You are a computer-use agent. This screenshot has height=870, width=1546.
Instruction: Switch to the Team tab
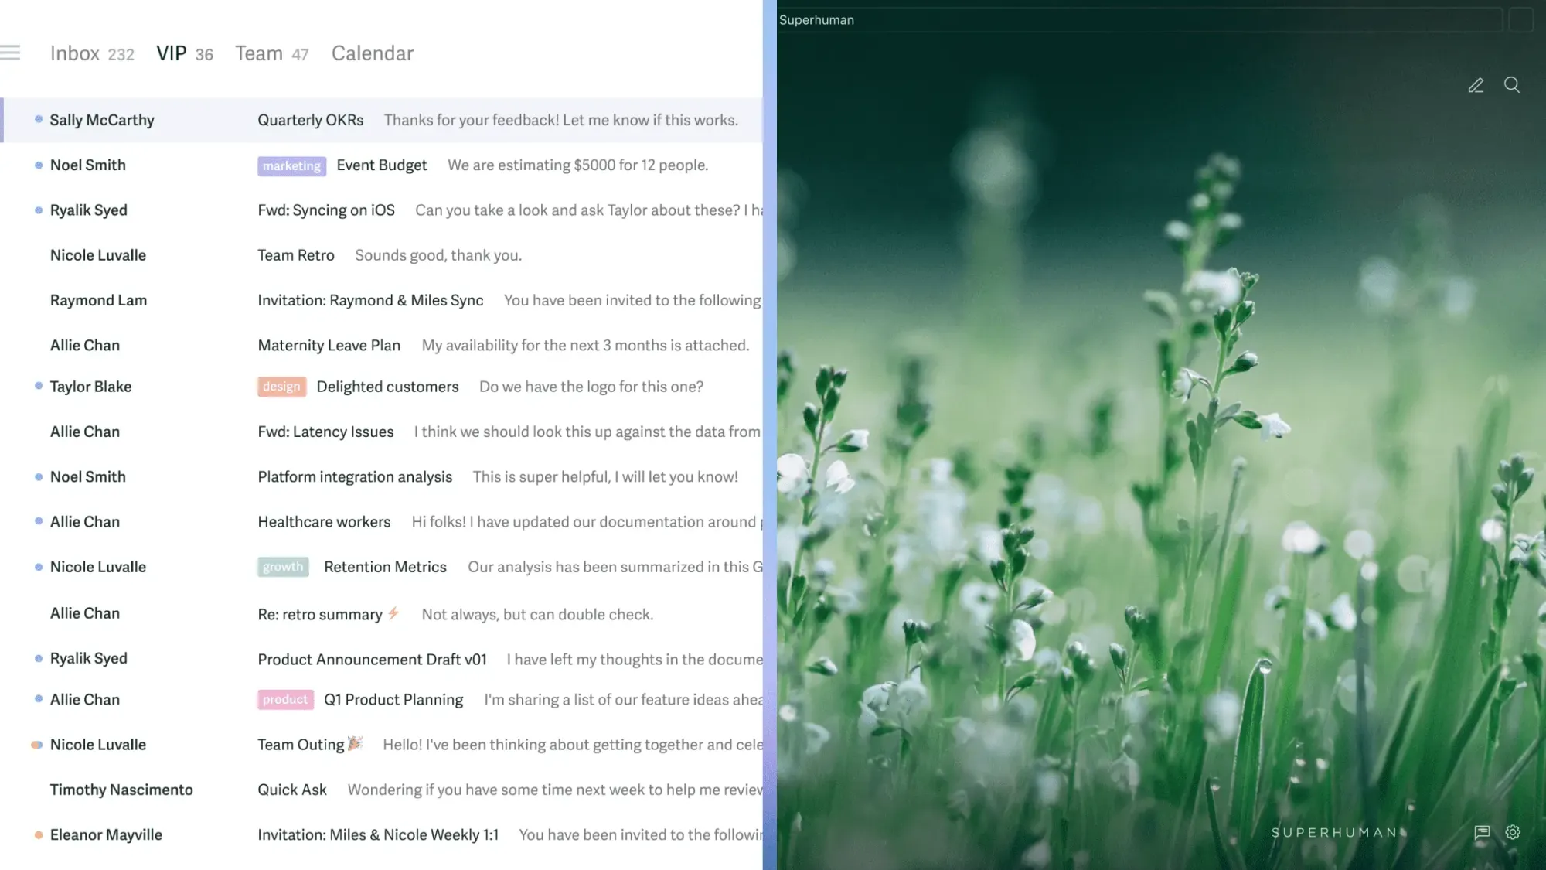tap(258, 52)
